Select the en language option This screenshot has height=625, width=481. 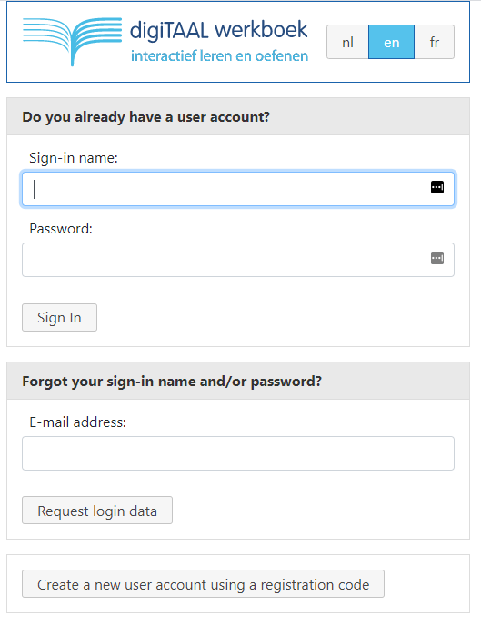[x=391, y=42]
